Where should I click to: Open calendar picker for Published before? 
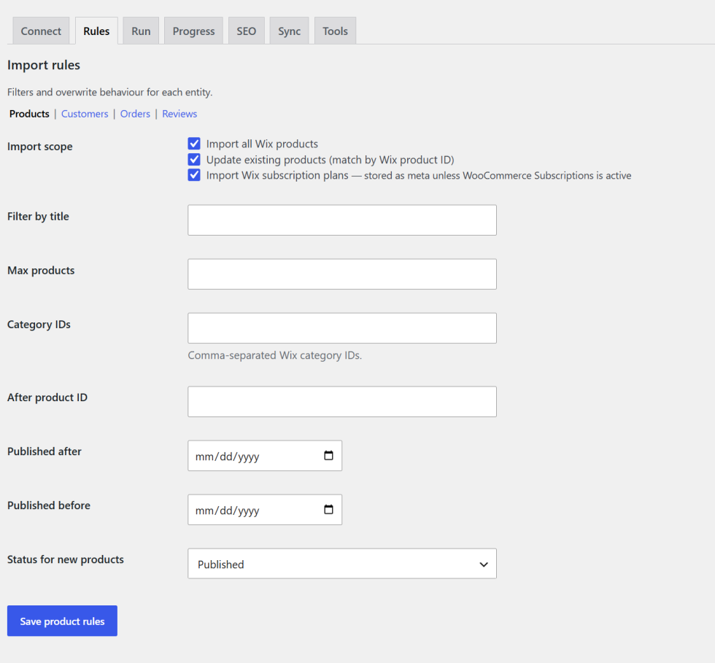[x=328, y=509]
